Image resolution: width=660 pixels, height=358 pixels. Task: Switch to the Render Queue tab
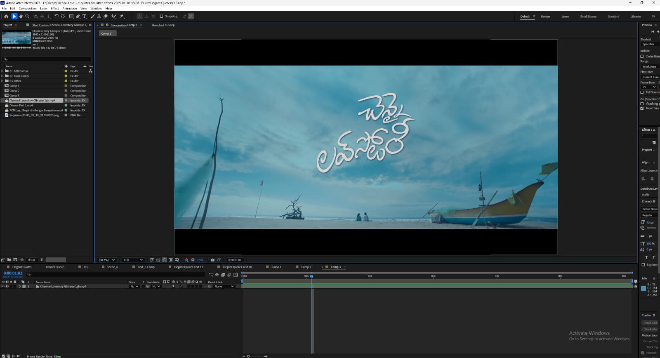coord(55,267)
